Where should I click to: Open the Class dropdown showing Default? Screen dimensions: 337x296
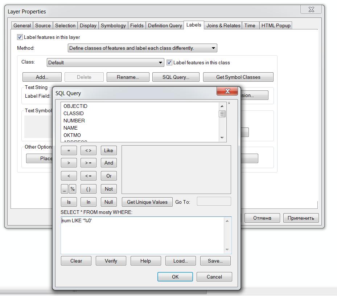click(105, 62)
